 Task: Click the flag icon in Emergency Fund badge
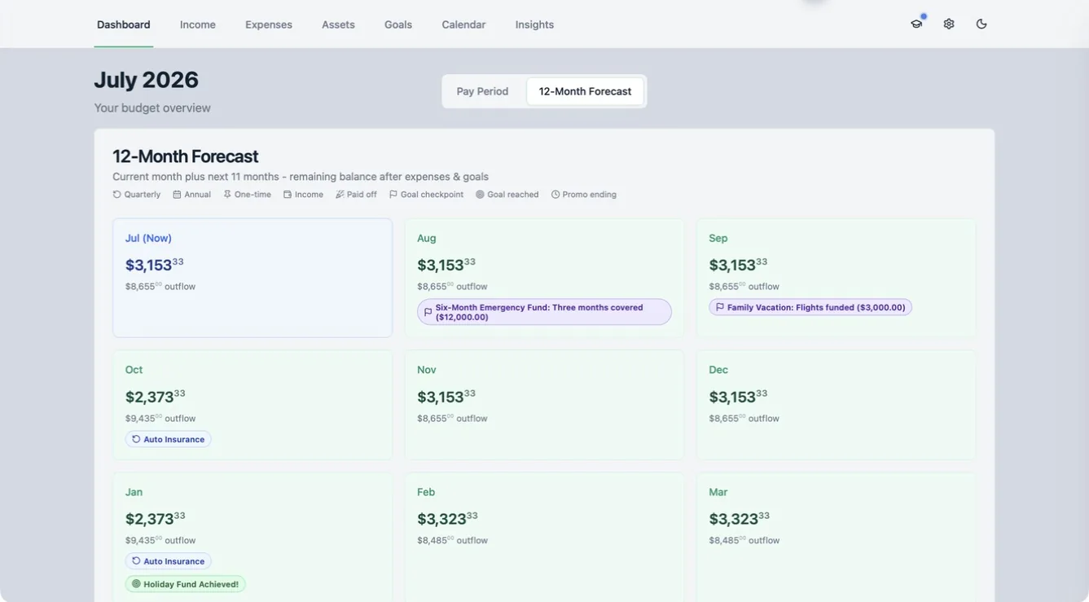point(428,312)
